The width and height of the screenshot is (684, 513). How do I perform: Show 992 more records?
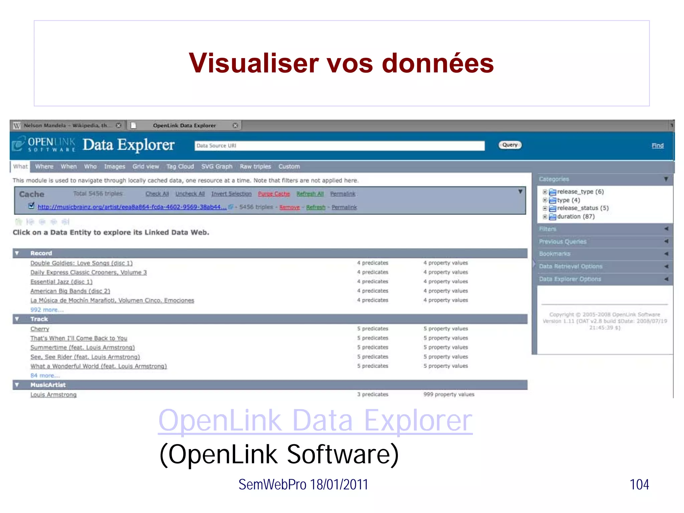click(x=47, y=310)
